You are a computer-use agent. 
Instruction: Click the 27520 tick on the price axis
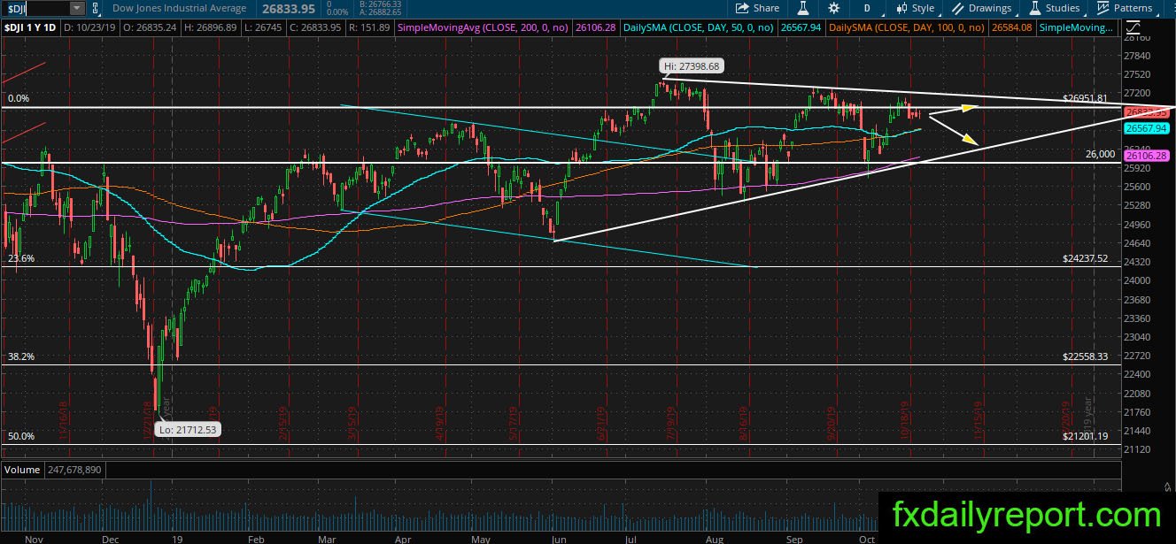click(1136, 74)
